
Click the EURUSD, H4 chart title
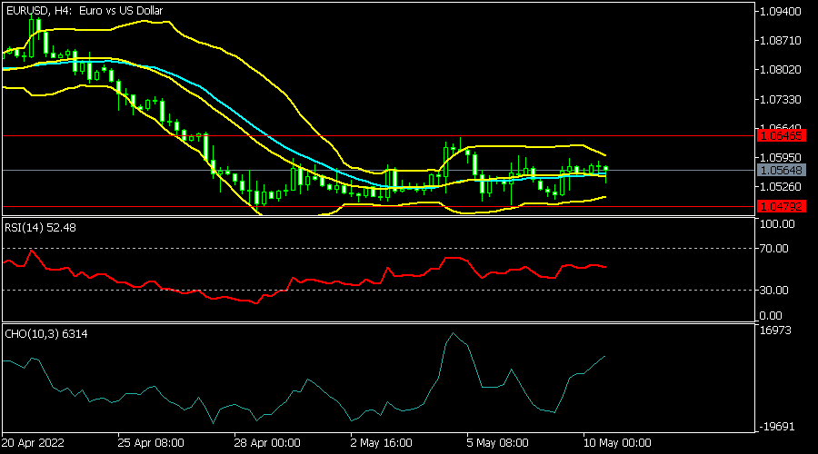pyautogui.click(x=84, y=10)
